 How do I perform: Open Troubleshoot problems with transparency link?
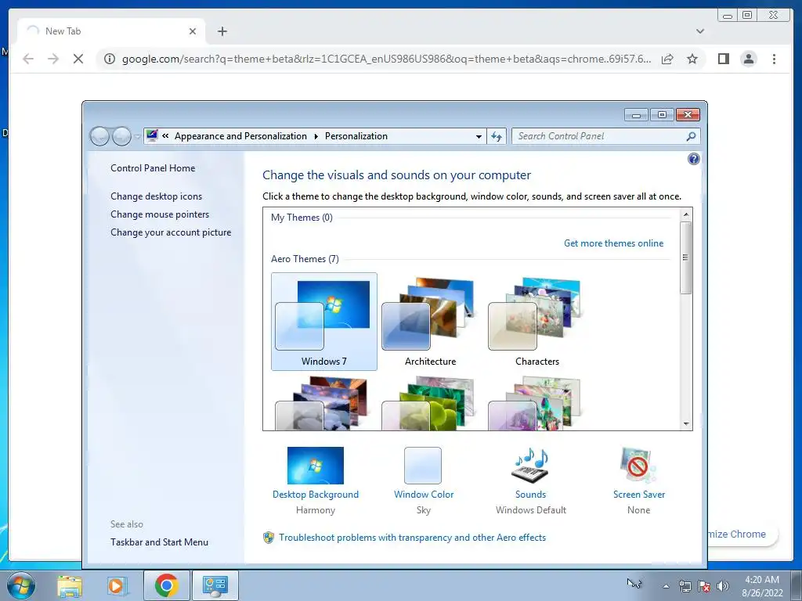412,538
